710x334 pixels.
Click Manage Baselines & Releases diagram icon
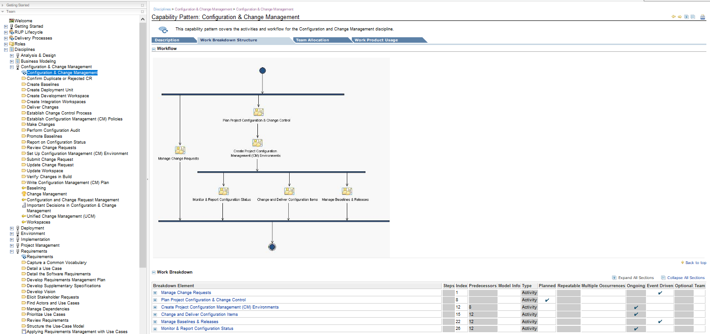[347, 191]
